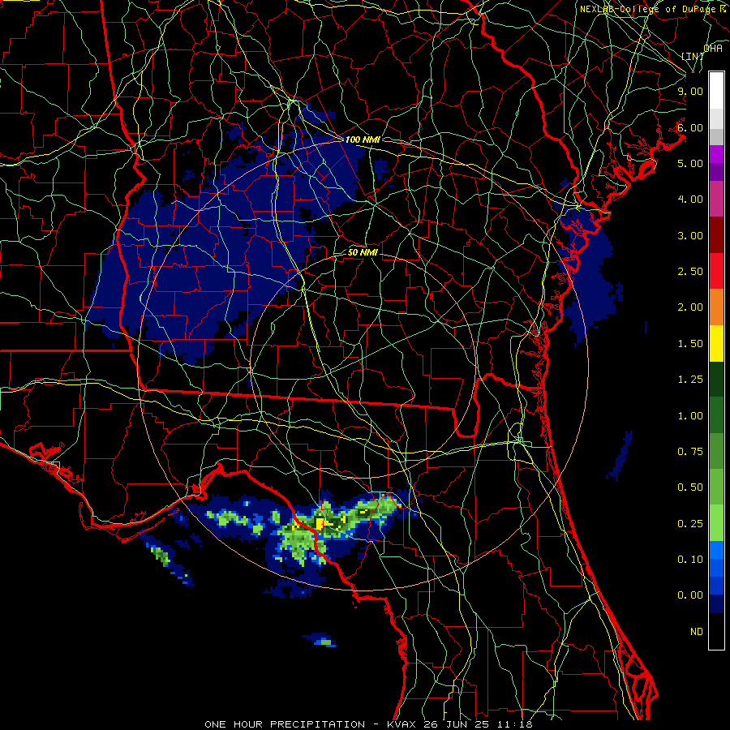Click the [IN] units label
Screen dimensions: 730x730
tap(693, 56)
